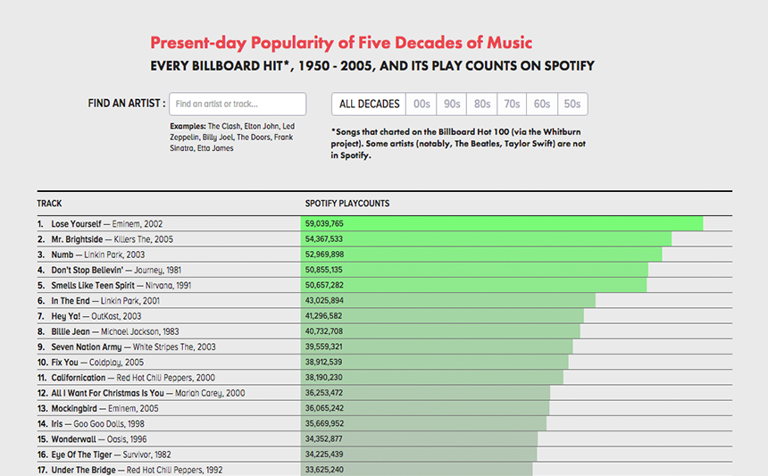Click the SPOTIFY PLAYCOUNTS column header
This screenshot has width=768, height=476.
347,204
